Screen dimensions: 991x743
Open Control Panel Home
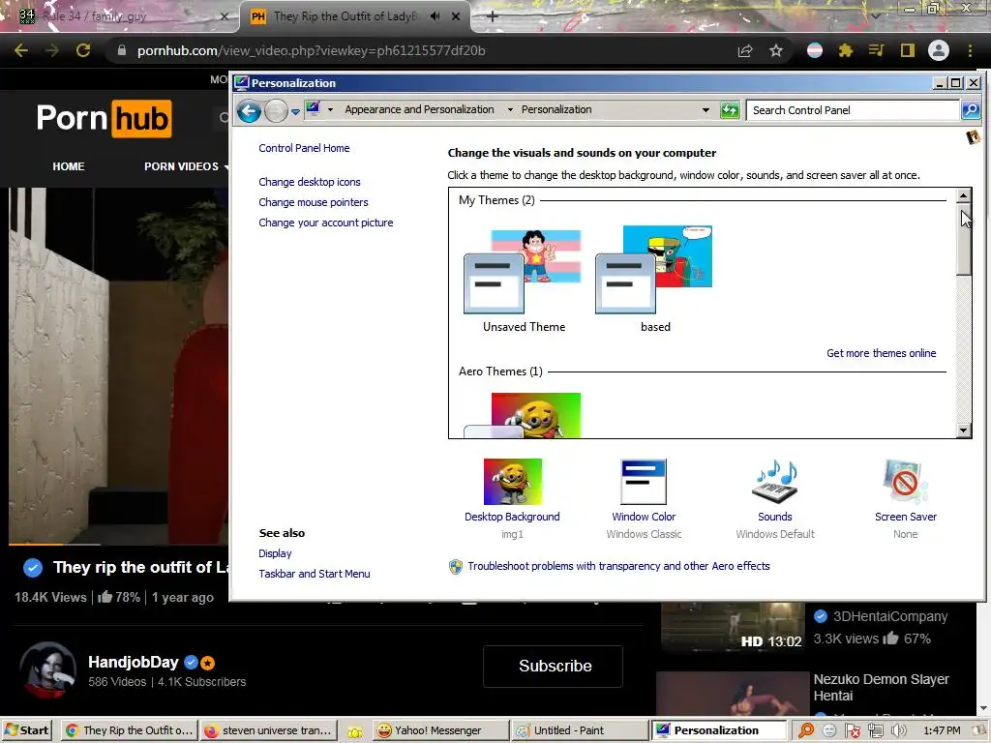304,148
